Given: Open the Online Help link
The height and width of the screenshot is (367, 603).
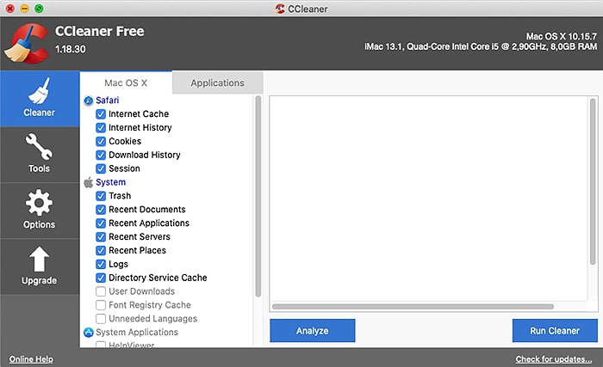Looking at the screenshot, I should [31, 359].
